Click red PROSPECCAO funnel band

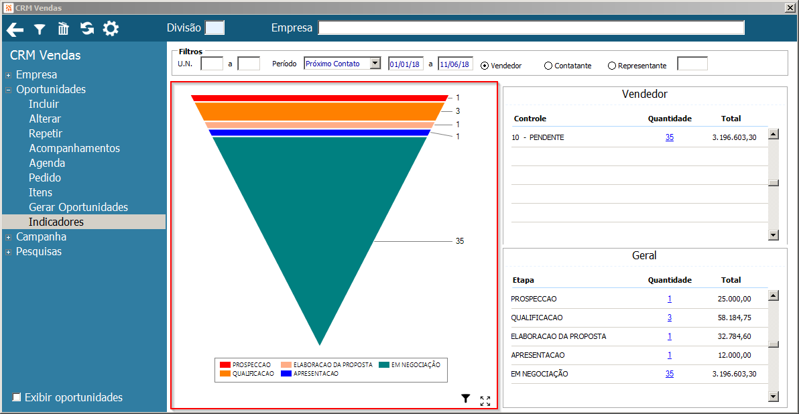[x=320, y=98]
